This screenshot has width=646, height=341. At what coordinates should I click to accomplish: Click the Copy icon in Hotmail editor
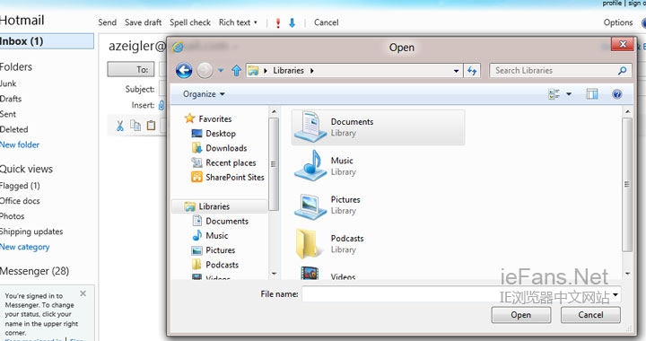click(x=135, y=126)
